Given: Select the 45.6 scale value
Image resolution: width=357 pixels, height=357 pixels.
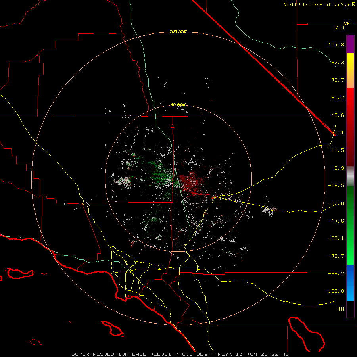Looking at the screenshot, I should [338, 115].
